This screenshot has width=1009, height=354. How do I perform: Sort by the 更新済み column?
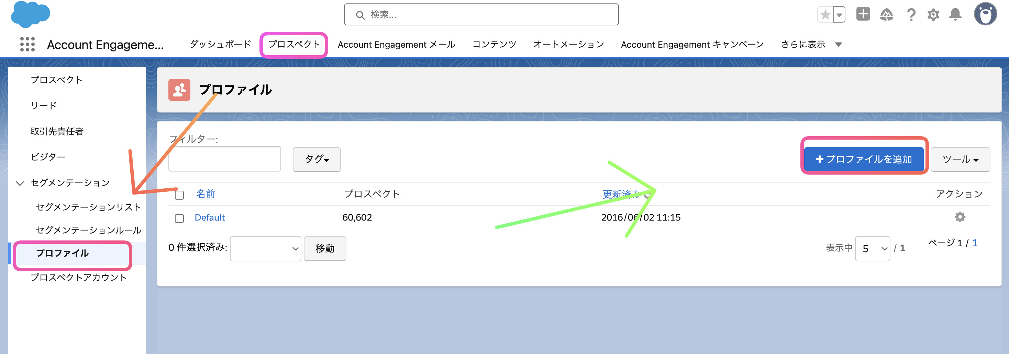click(x=622, y=194)
